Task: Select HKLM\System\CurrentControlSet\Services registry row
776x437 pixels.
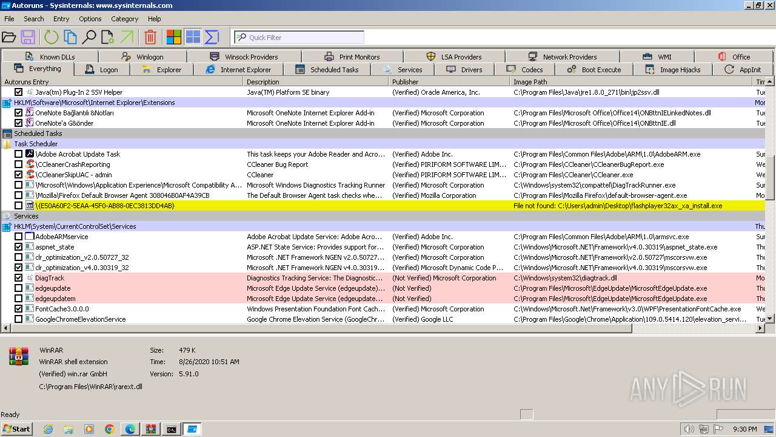Action: click(383, 226)
